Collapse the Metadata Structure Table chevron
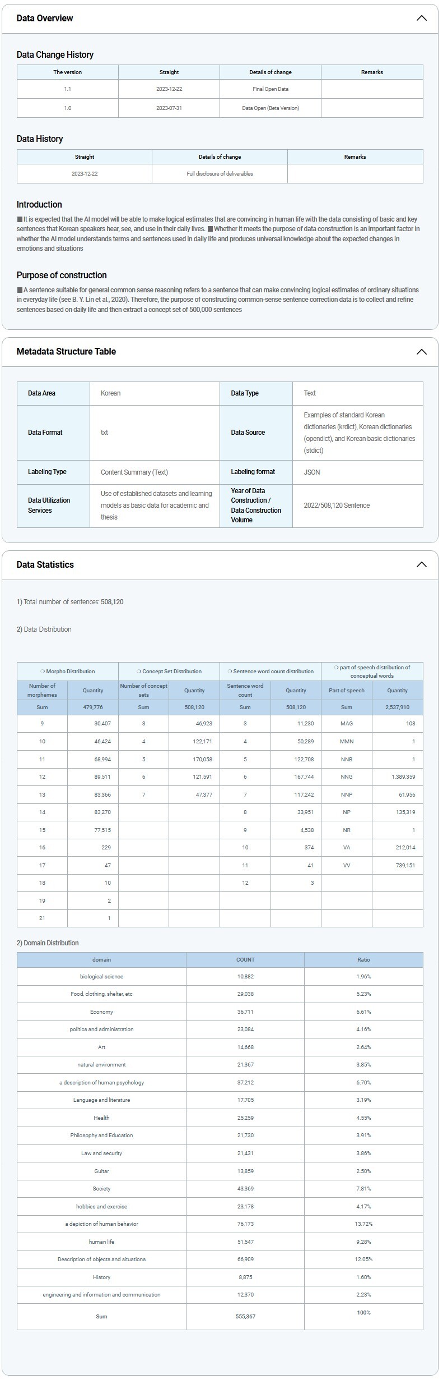Image resolution: width=443 pixels, height=1379 pixels. [x=421, y=352]
